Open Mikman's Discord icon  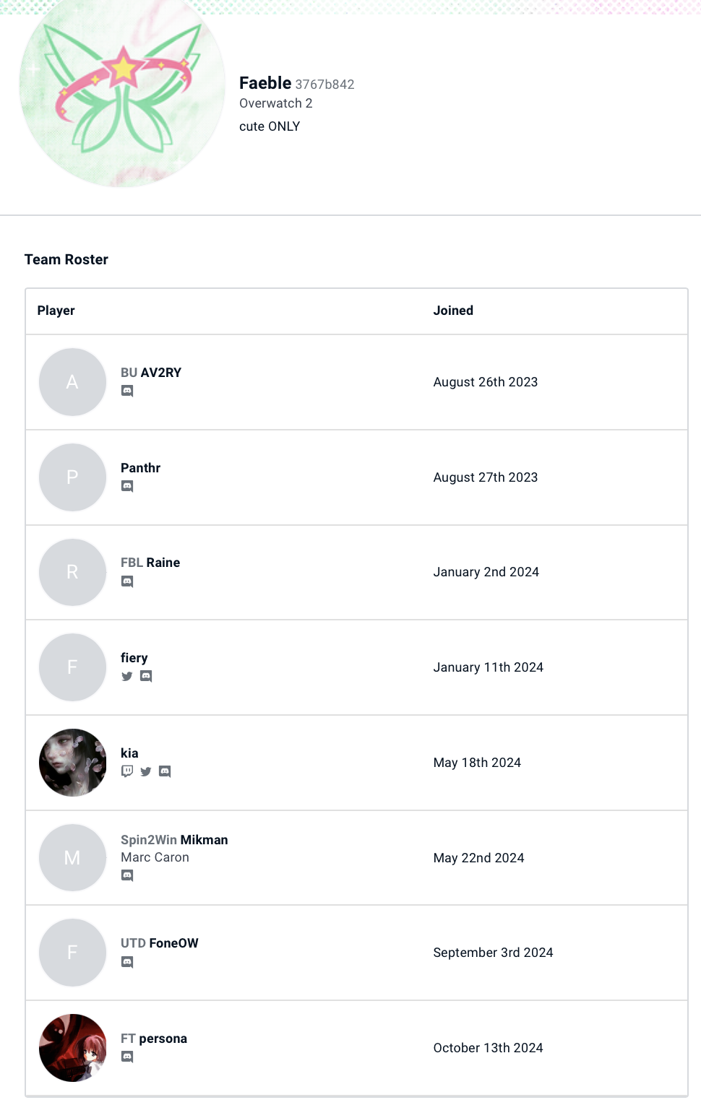click(127, 875)
